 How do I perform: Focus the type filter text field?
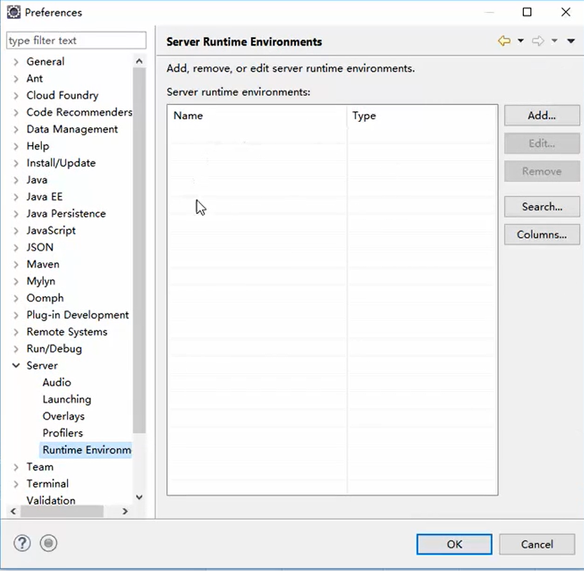tap(76, 40)
